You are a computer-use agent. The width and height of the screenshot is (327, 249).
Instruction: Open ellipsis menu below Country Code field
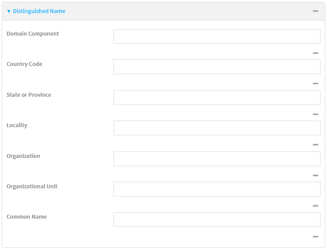point(315,84)
